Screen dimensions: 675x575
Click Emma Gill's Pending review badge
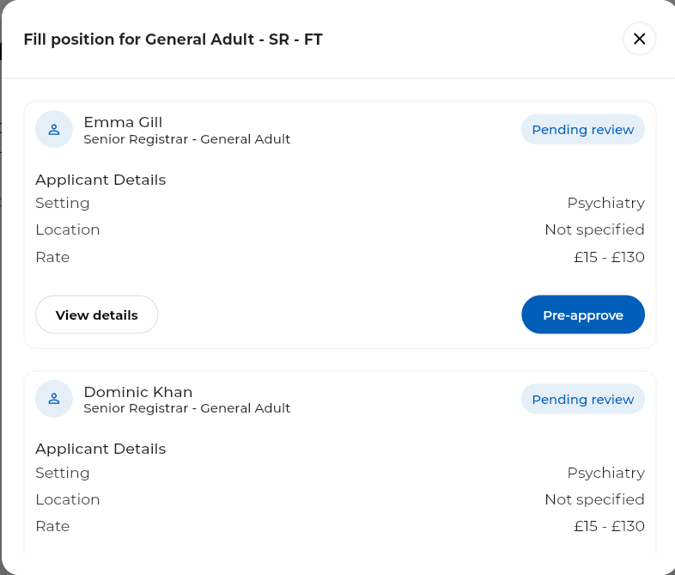[x=582, y=130]
